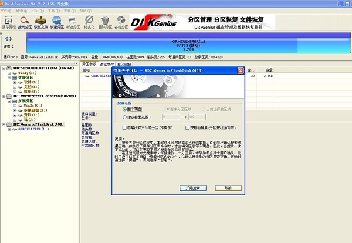Click the drive icon beside 文档(E:)
Screen dimensions: 352x243
pyautogui.click(x=21, y=87)
